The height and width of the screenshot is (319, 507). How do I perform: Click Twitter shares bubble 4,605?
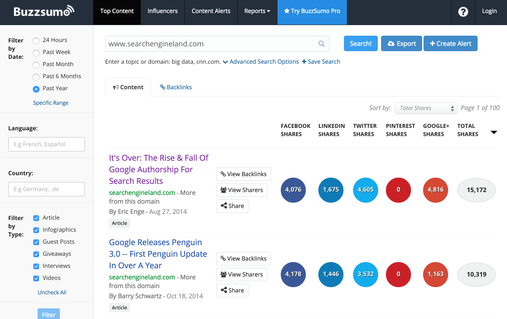[x=365, y=190]
